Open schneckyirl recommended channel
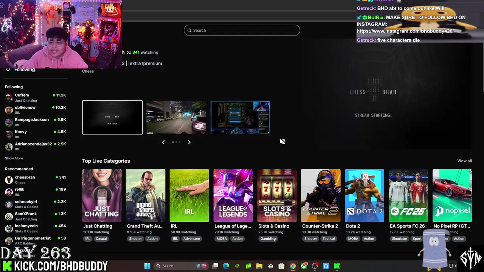The image size is (484, 272). (36, 204)
